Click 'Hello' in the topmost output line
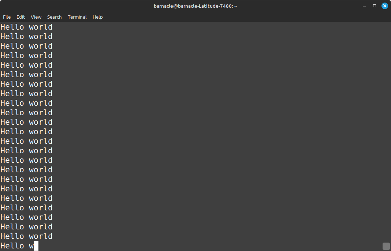The image size is (391, 251). tap(12, 27)
